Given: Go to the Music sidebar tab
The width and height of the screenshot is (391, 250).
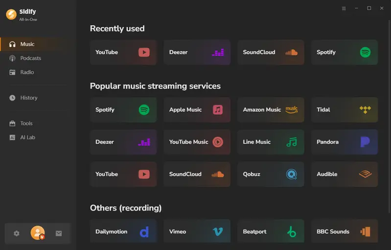Looking at the screenshot, I should tap(27, 44).
